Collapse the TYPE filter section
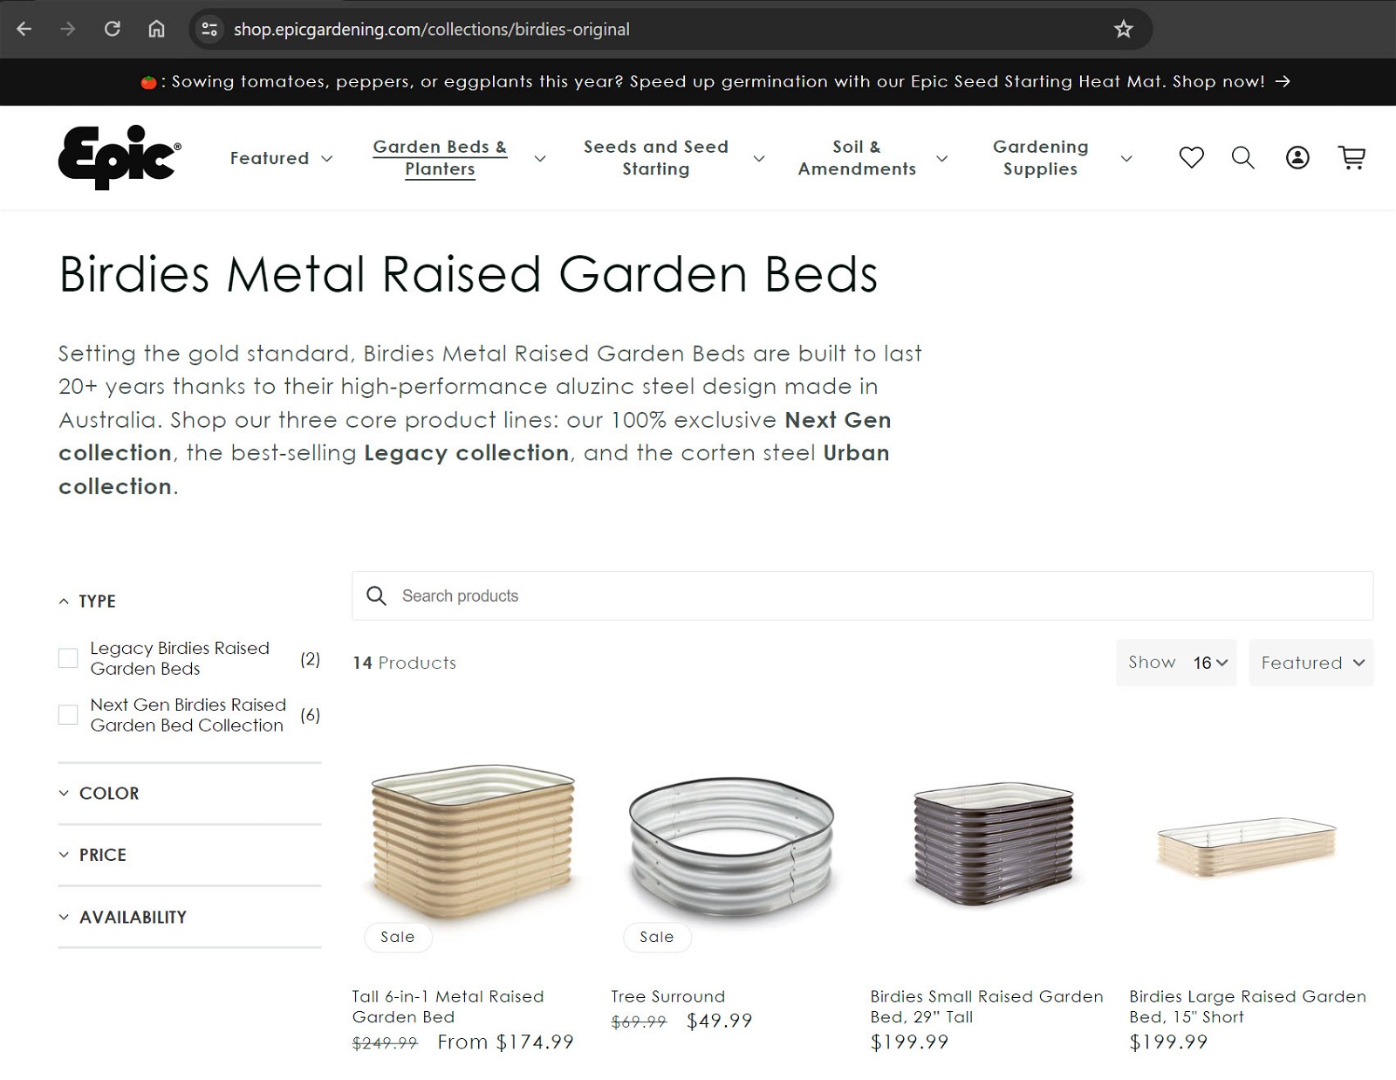Viewport: 1396px width, 1080px height. [x=96, y=602]
